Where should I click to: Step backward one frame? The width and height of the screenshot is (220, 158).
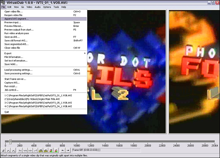25,150
